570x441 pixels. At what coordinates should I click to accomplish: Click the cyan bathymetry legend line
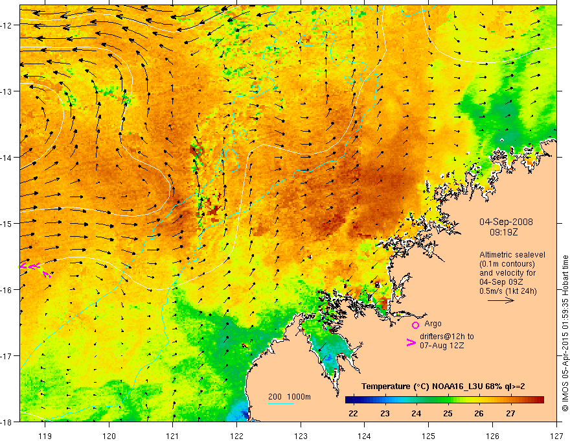[x=281, y=403]
